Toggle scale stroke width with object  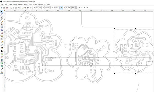pos(79,7)
